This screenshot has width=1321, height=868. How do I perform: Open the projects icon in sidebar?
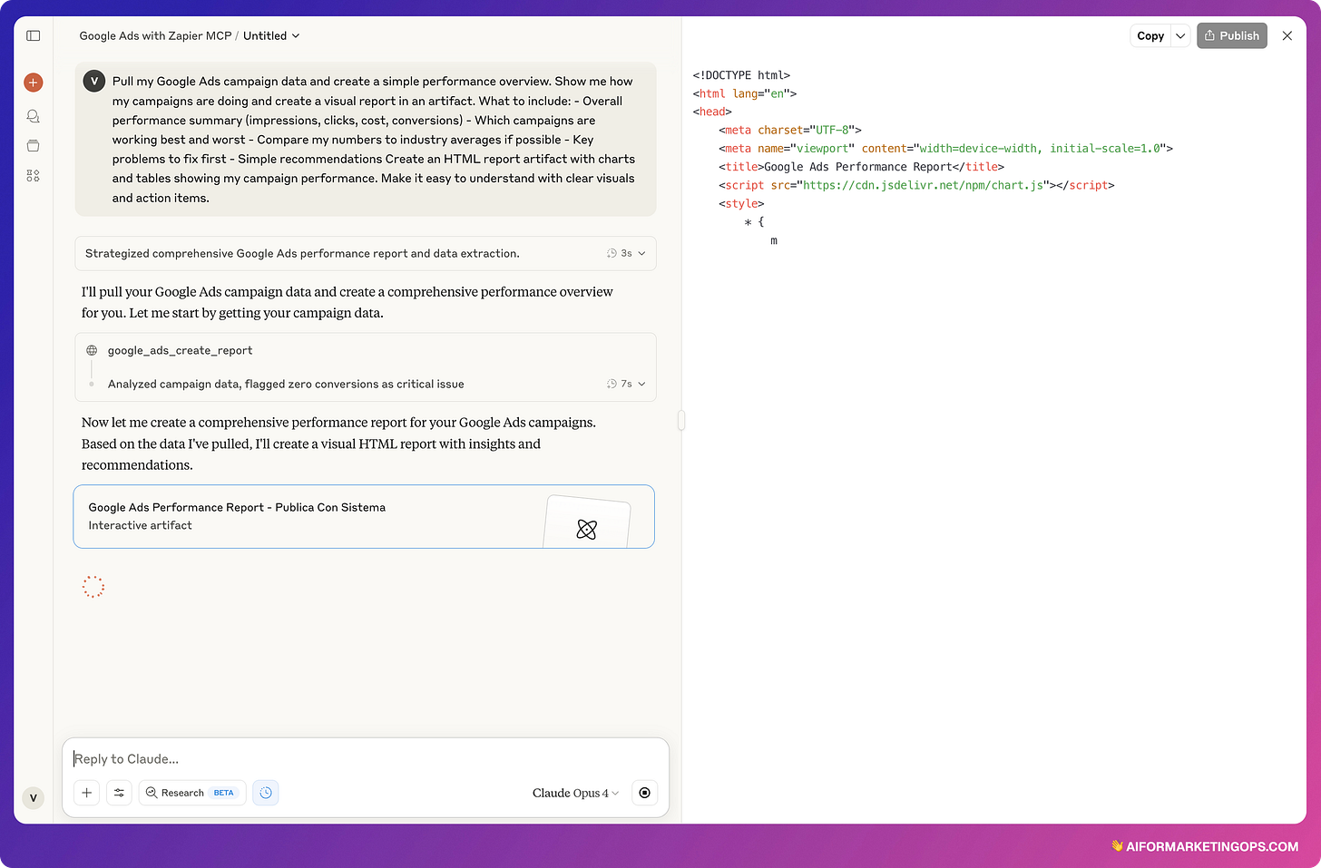tap(34, 146)
